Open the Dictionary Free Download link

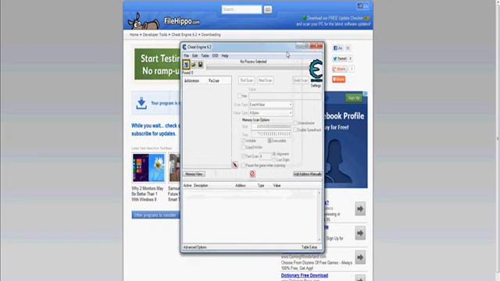click(x=305, y=276)
